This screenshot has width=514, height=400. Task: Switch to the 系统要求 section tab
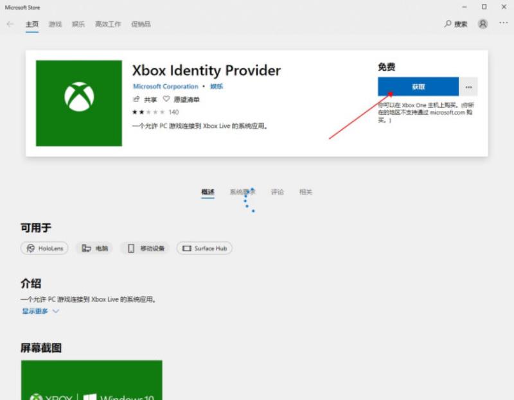pos(243,192)
